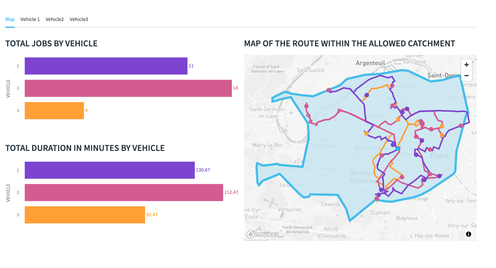Click pink stop marker near Saint-Germain-en-Laye
Image resolution: width=496 pixels, height=268 pixels.
click(x=306, y=106)
